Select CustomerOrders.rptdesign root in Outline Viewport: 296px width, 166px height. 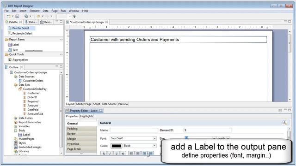click(x=31, y=72)
